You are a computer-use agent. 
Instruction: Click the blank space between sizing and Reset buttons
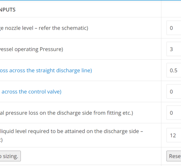coord(91,156)
